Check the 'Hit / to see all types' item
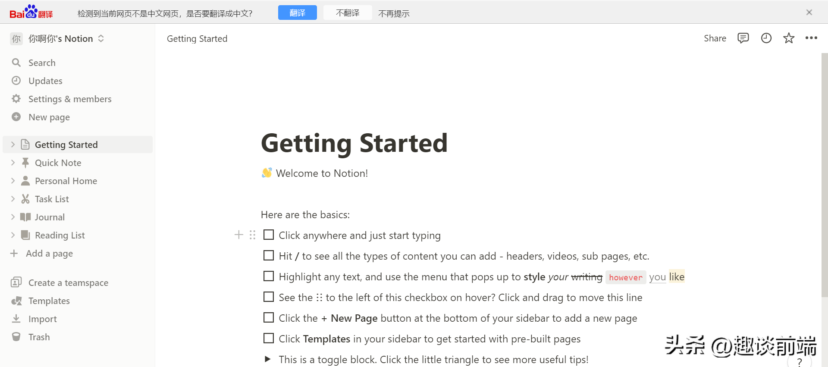 [269, 255]
